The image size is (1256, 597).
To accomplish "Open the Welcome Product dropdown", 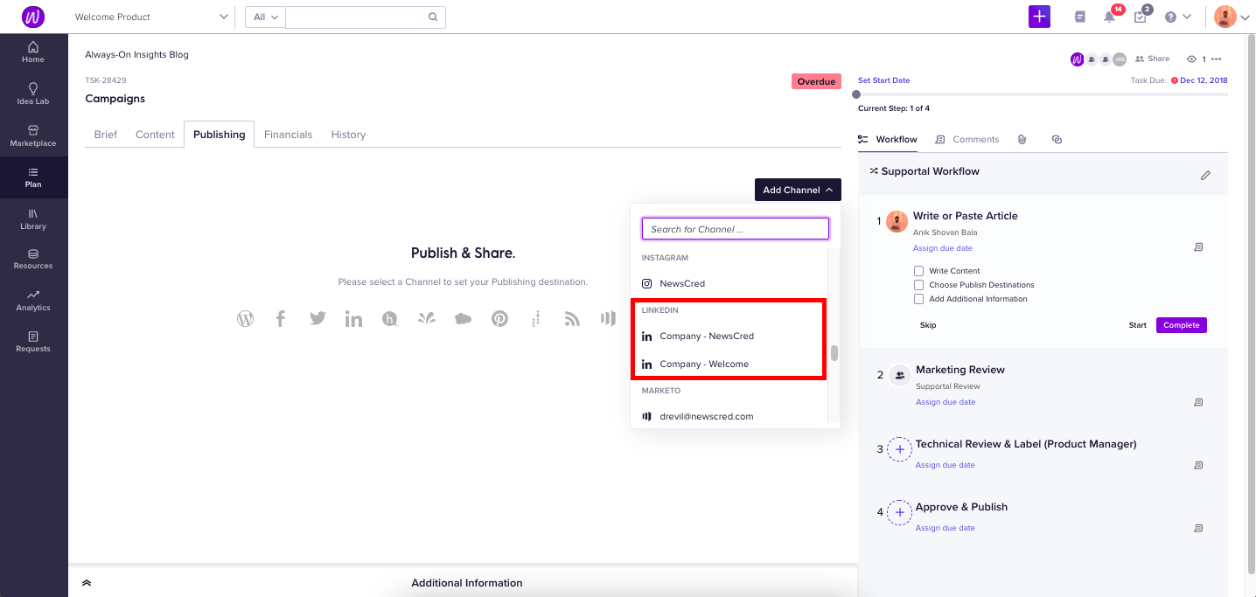I will pos(151,17).
